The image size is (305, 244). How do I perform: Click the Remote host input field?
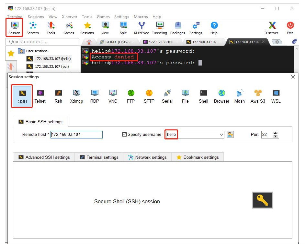pyautogui.click(x=76, y=134)
